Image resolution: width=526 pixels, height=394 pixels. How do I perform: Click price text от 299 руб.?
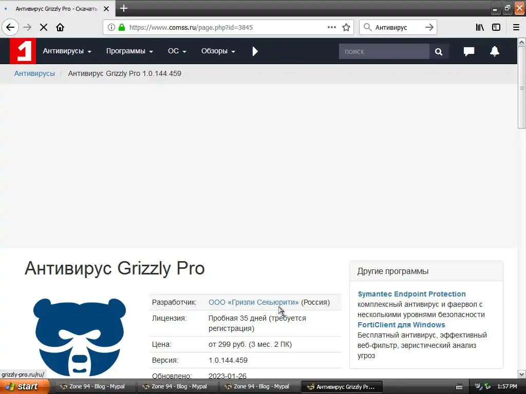[250, 344]
